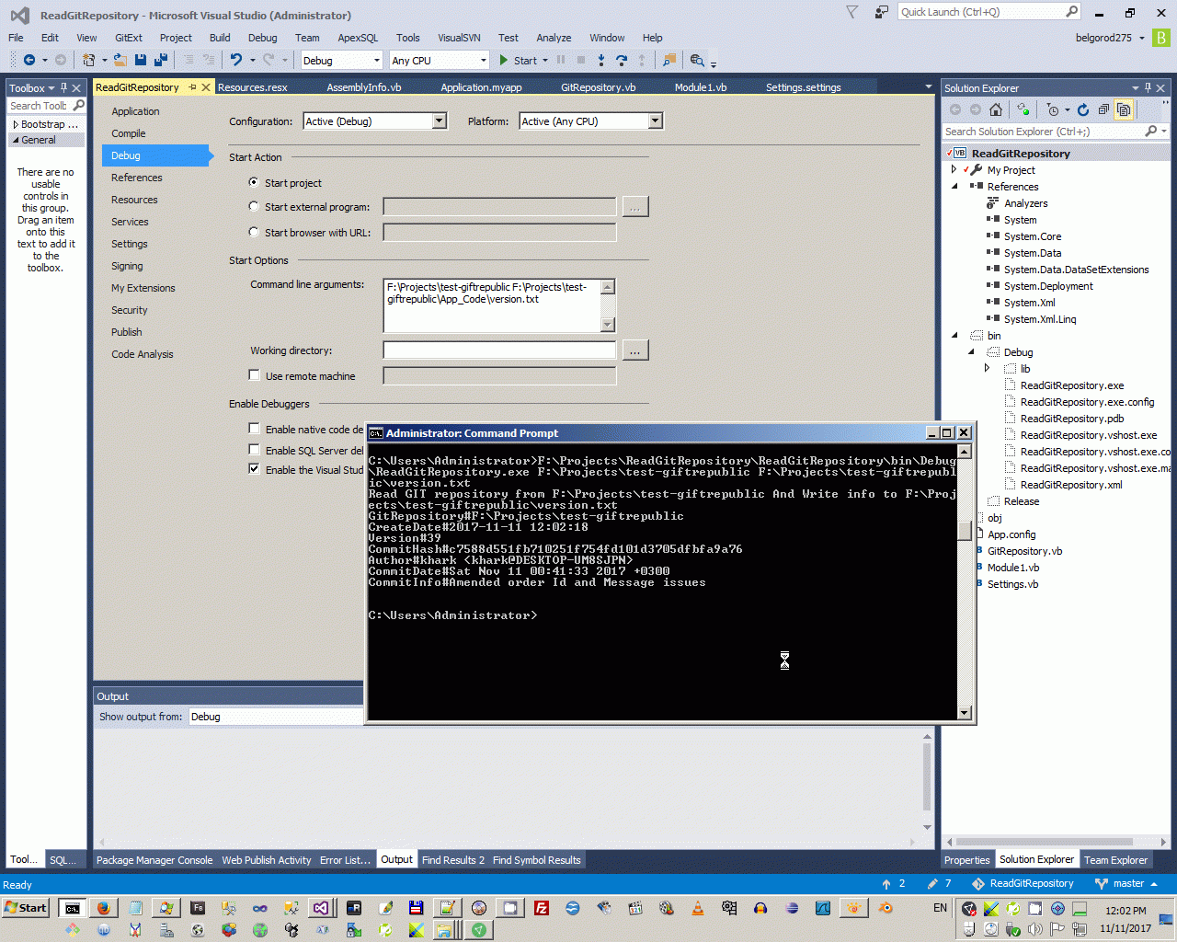Click the Solution Explorer Refresh icon

(1083, 109)
